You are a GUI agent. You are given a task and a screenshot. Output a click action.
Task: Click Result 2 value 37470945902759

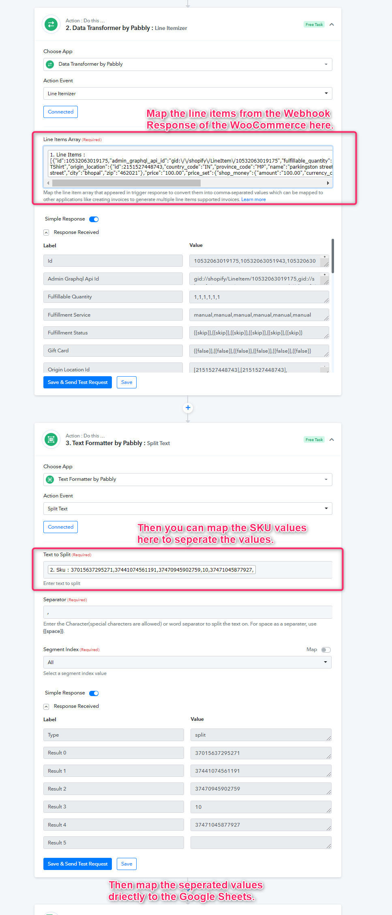coord(261,789)
